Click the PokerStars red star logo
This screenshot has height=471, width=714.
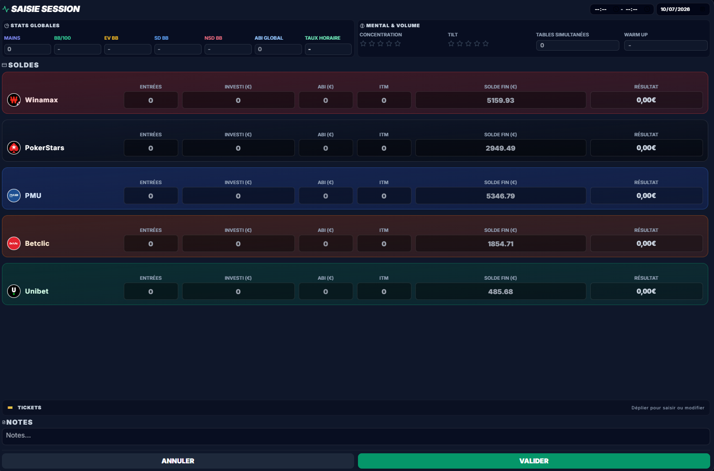(14, 148)
